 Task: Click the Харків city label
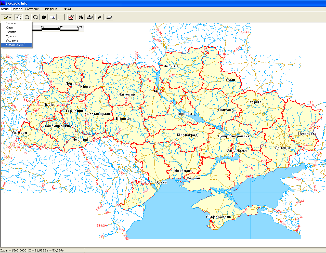pos(255,102)
